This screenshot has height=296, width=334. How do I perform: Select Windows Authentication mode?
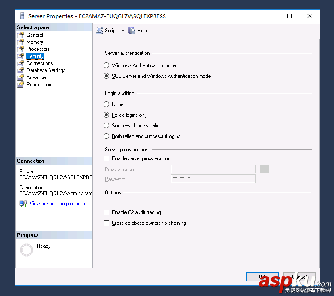[x=106, y=65]
